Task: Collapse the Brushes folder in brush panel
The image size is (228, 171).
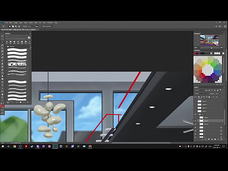Action: (6, 46)
